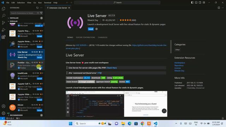Open Install dropdown arrow on first Microsoft extension
Screen dimensions: 226x127
(42, 26)
